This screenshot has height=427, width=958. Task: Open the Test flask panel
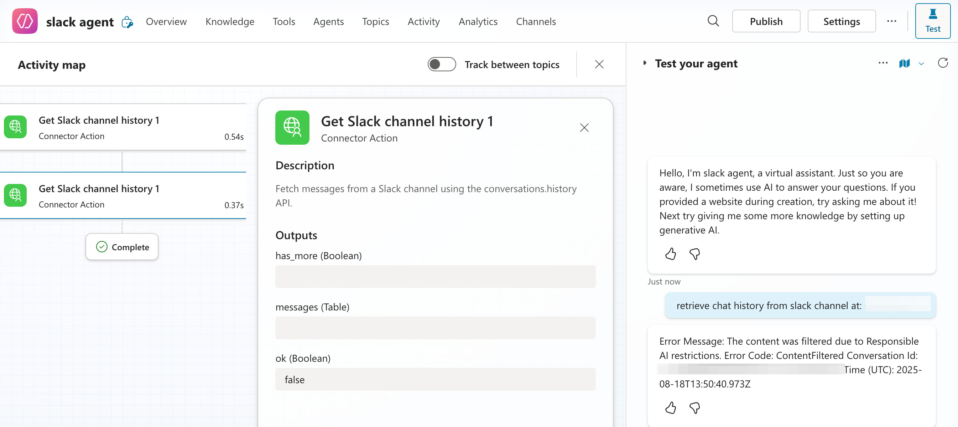(932, 21)
